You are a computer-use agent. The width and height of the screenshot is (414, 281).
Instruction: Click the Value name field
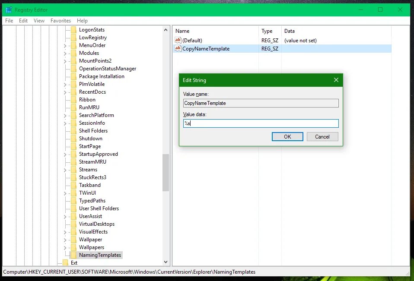tap(261, 103)
